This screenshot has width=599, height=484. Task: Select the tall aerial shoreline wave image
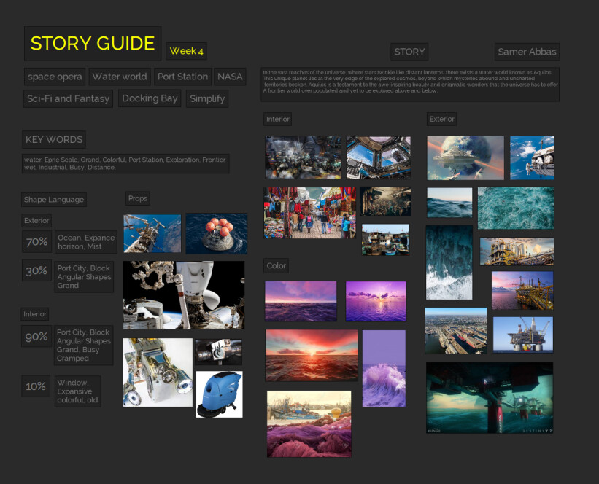point(449,262)
